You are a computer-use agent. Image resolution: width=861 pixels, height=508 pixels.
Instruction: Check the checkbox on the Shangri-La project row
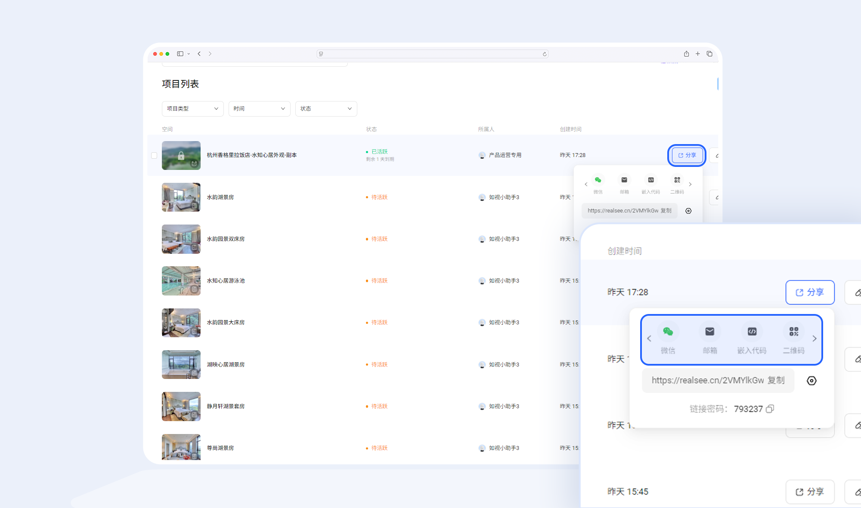pyautogui.click(x=154, y=155)
